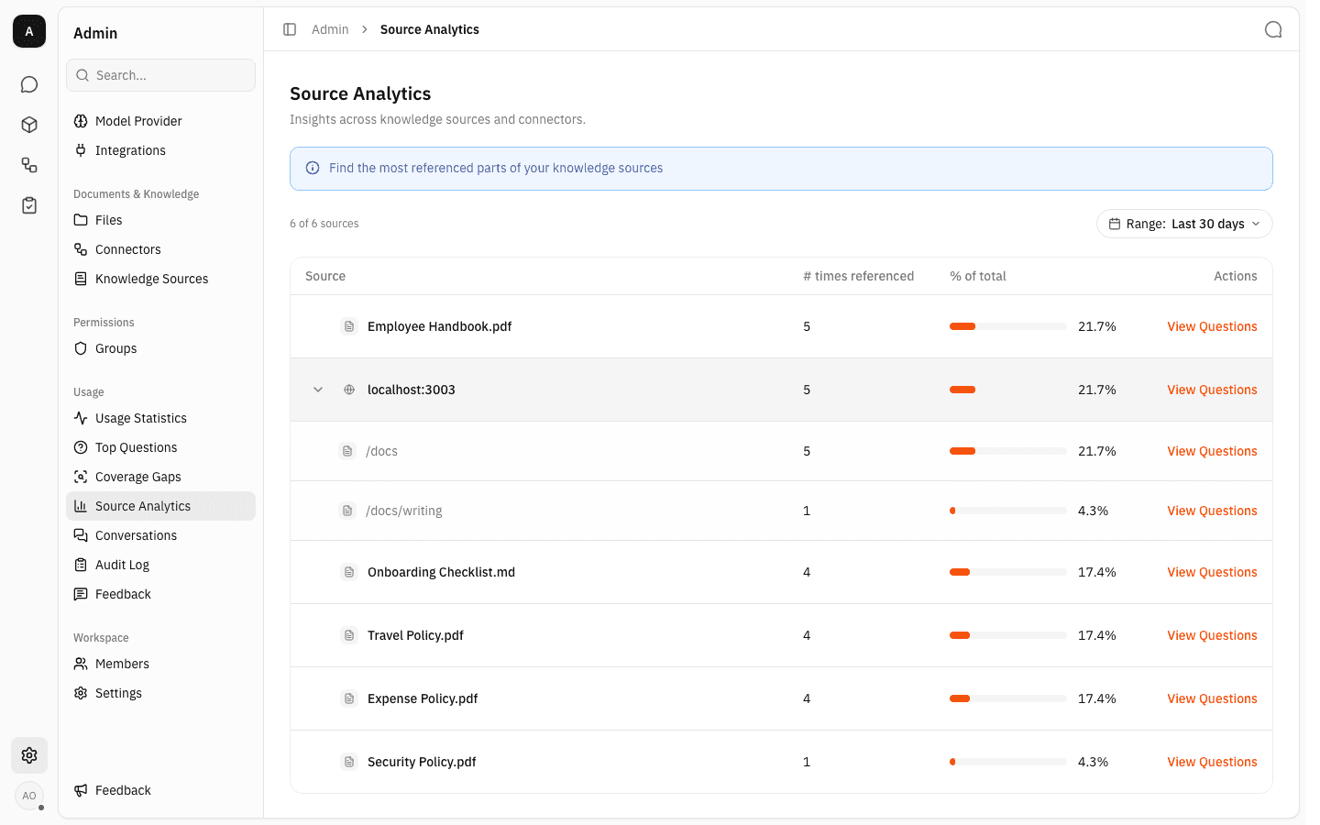Click the file icon beside Security Policy.pdf
1320x825 pixels.
click(x=349, y=762)
